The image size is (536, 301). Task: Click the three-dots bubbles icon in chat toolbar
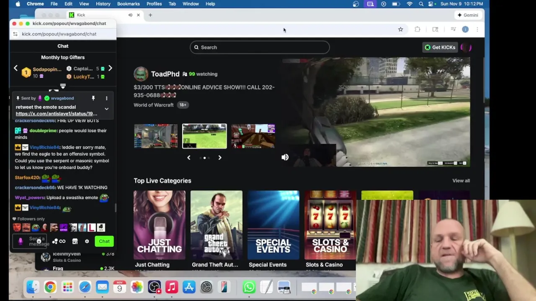point(55,241)
